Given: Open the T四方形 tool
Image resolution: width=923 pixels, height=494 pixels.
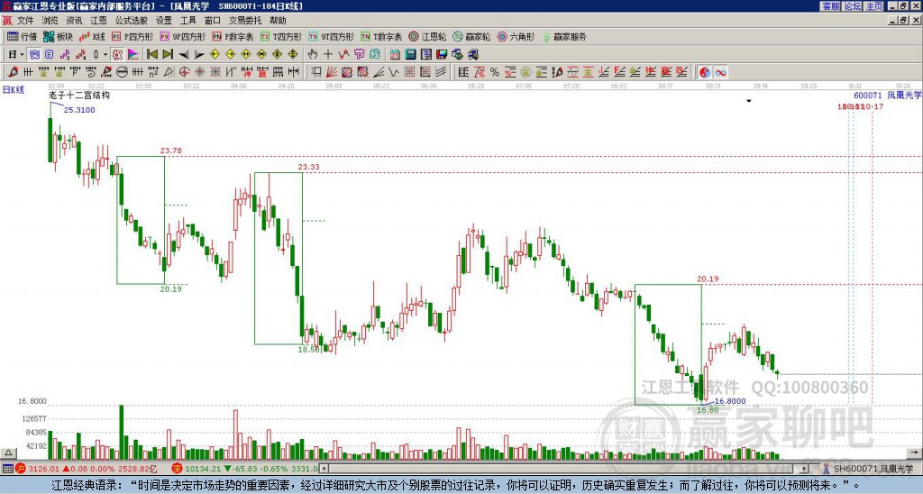Looking at the screenshot, I should point(281,36).
